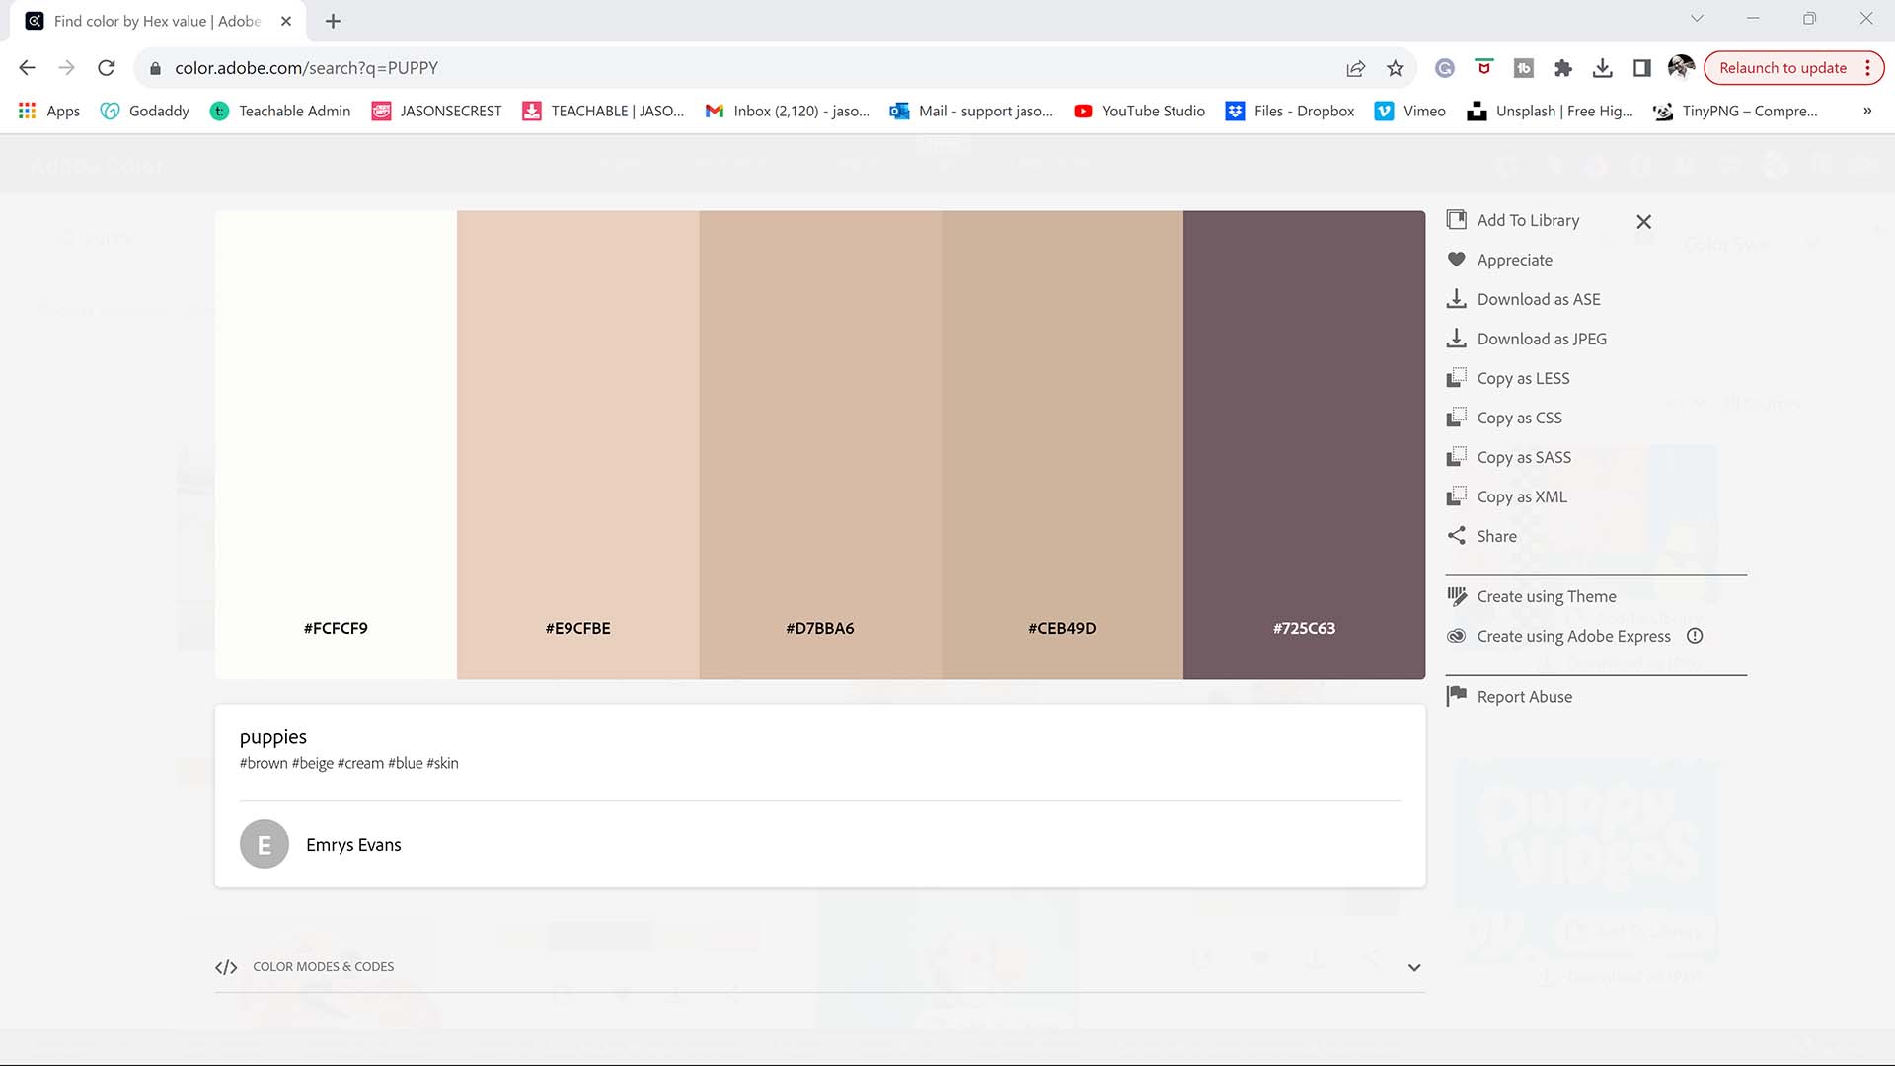Reload the current page
Image resolution: width=1895 pixels, height=1066 pixels.
(107, 68)
